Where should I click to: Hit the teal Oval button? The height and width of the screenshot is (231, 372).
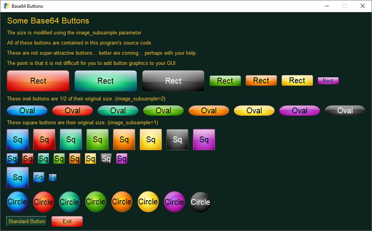click(118, 111)
